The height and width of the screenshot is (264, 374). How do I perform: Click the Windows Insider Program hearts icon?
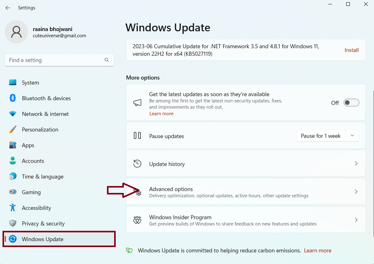[137, 220]
